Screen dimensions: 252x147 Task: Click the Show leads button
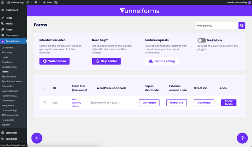pyautogui.click(x=229, y=103)
